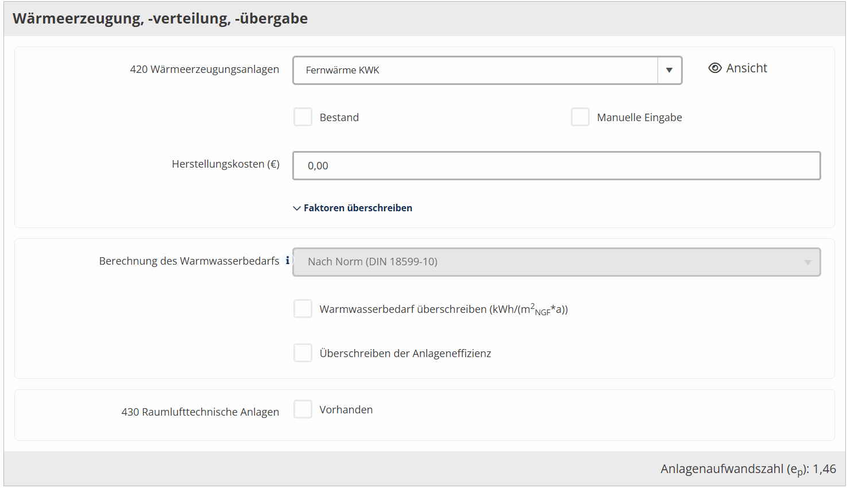This screenshot has width=847, height=488.
Task: Toggle Überschreiben der Anlageneffizienz checkbox
Action: [303, 353]
